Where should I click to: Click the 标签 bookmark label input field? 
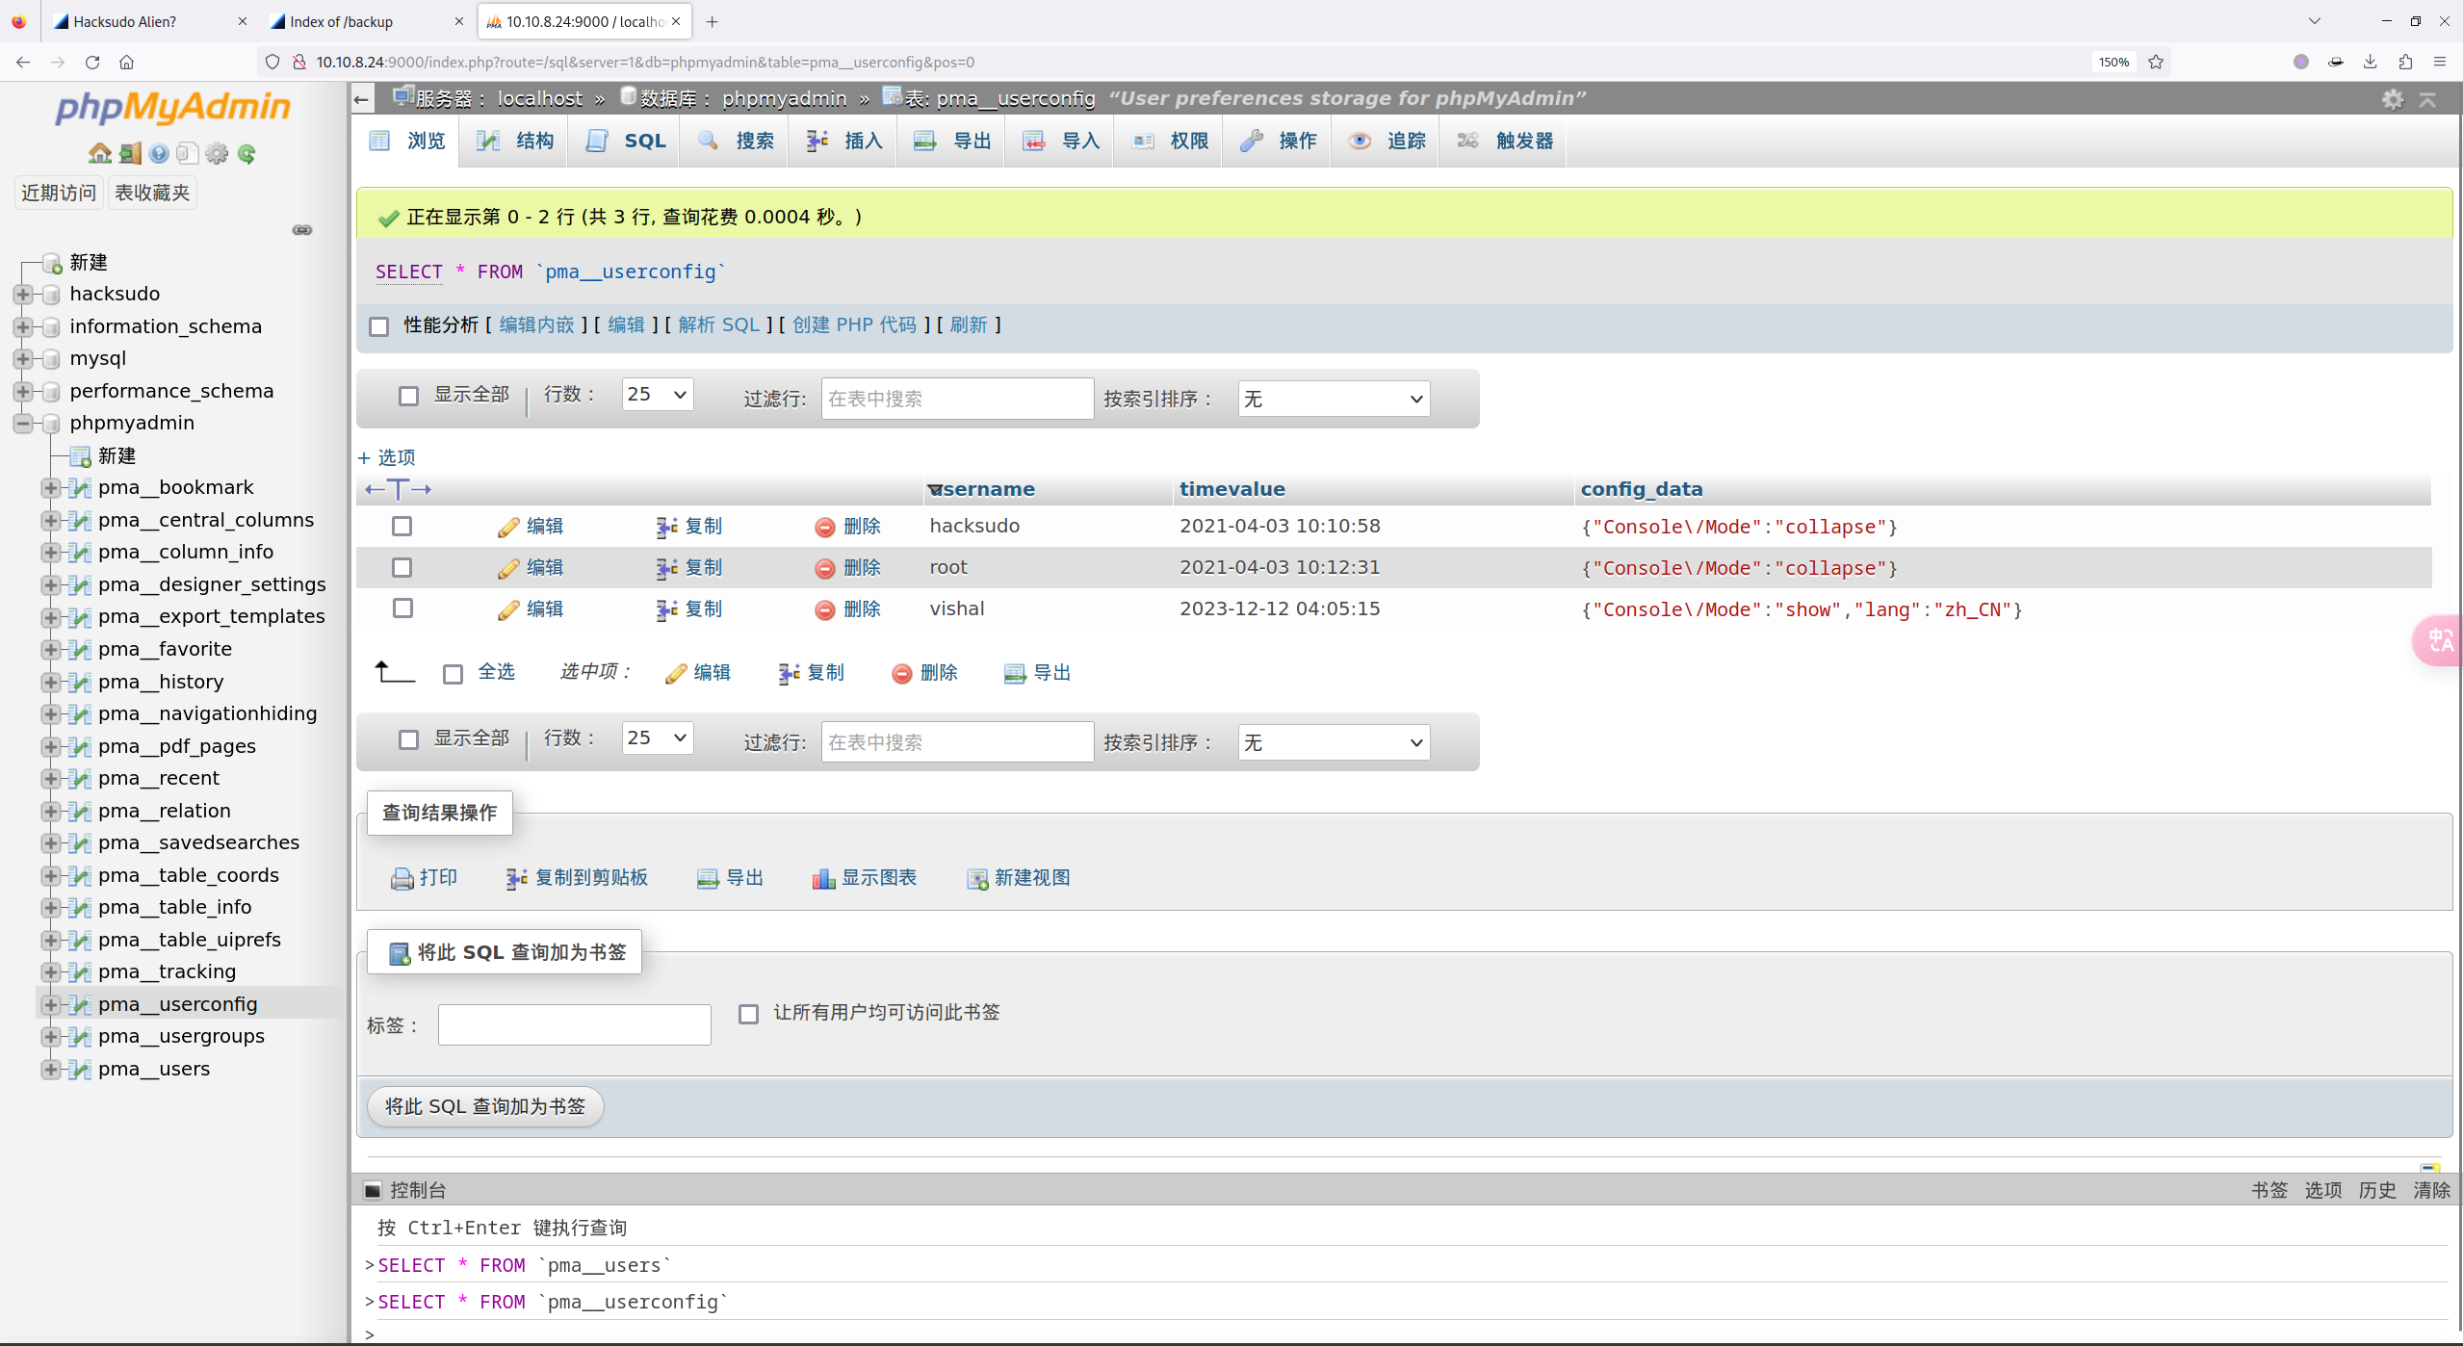pyautogui.click(x=575, y=1024)
